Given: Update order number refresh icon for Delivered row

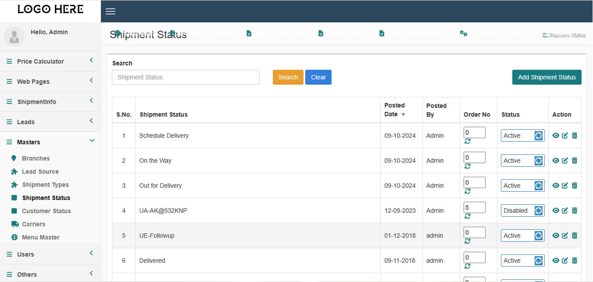Looking at the screenshot, I should click(x=468, y=266).
